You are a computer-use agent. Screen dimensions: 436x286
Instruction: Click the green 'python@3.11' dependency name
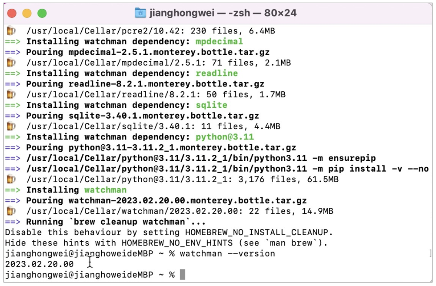click(225, 137)
